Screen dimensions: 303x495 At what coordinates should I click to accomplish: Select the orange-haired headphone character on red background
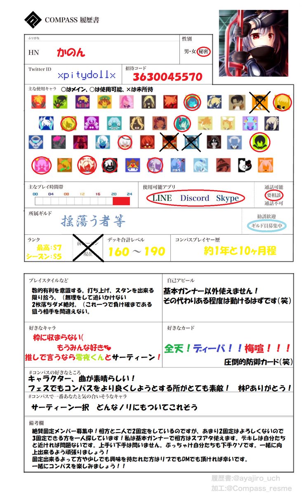tap(39, 102)
